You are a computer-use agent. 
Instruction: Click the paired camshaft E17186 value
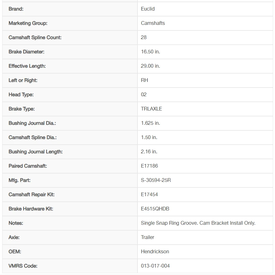(149, 166)
